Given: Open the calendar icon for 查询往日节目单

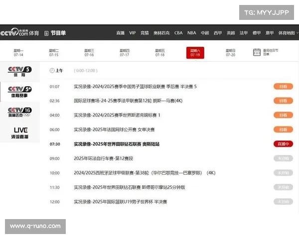Looking at the screenshot, I should tap(257, 52).
